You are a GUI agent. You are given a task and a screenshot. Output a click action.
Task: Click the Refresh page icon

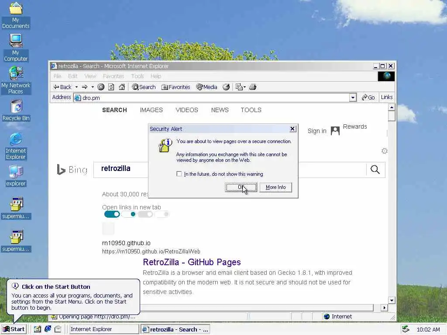coord(111,87)
